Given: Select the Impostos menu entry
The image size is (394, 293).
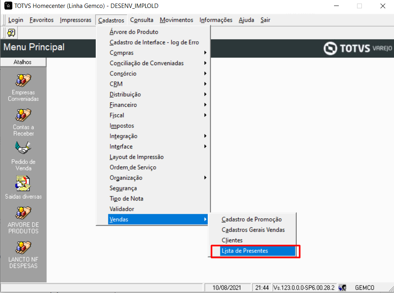Looking at the screenshot, I should click(158, 126).
